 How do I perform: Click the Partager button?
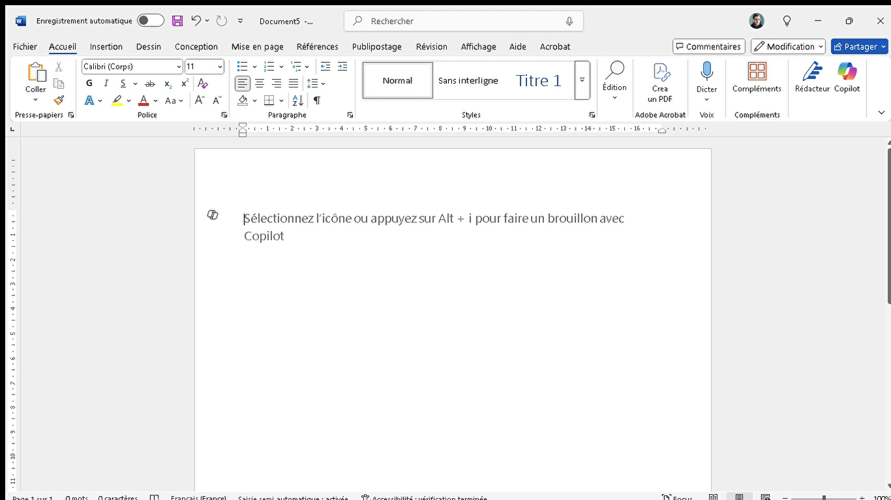tap(855, 47)
